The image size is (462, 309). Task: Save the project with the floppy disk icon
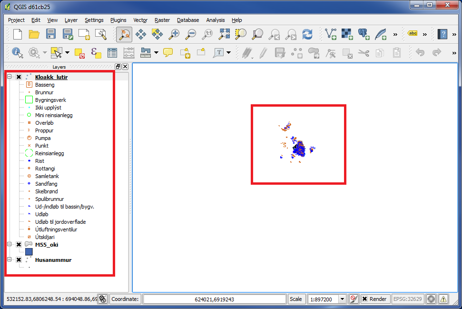(51, 34)
